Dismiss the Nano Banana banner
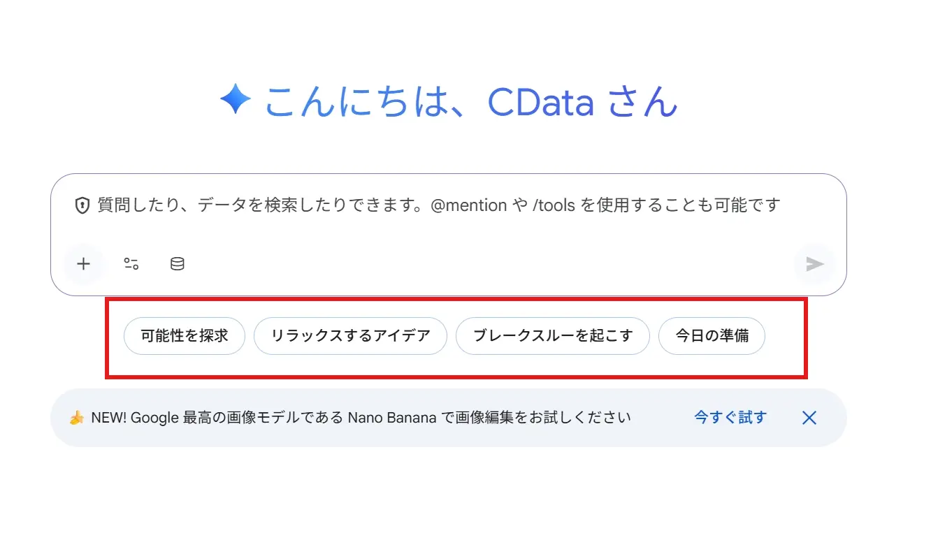 point(809,418)
